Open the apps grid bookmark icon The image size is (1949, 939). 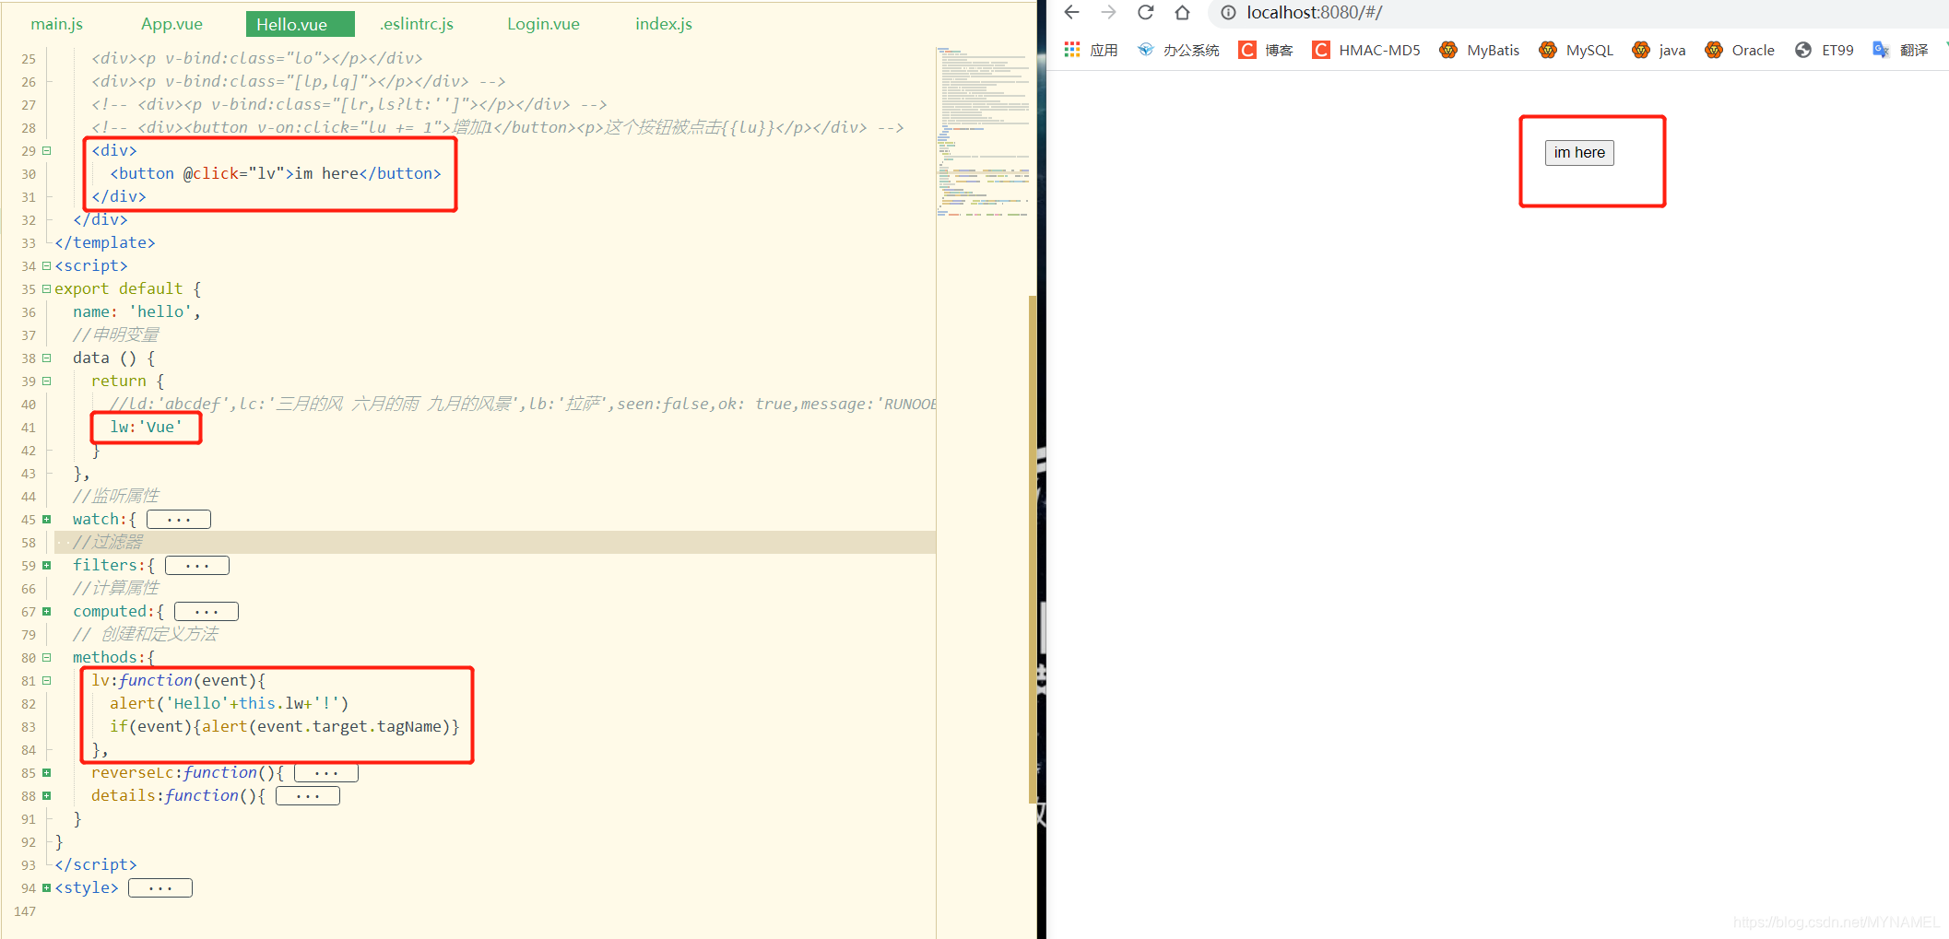(x=1071, y=50)
